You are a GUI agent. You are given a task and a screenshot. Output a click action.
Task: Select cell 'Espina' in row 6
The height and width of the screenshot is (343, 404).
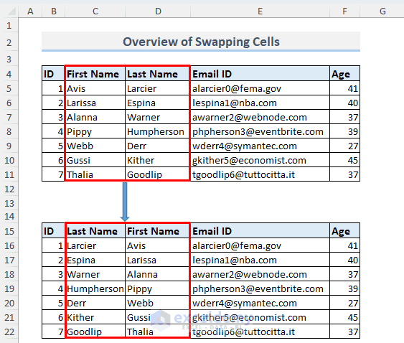[x=158, y=103]
